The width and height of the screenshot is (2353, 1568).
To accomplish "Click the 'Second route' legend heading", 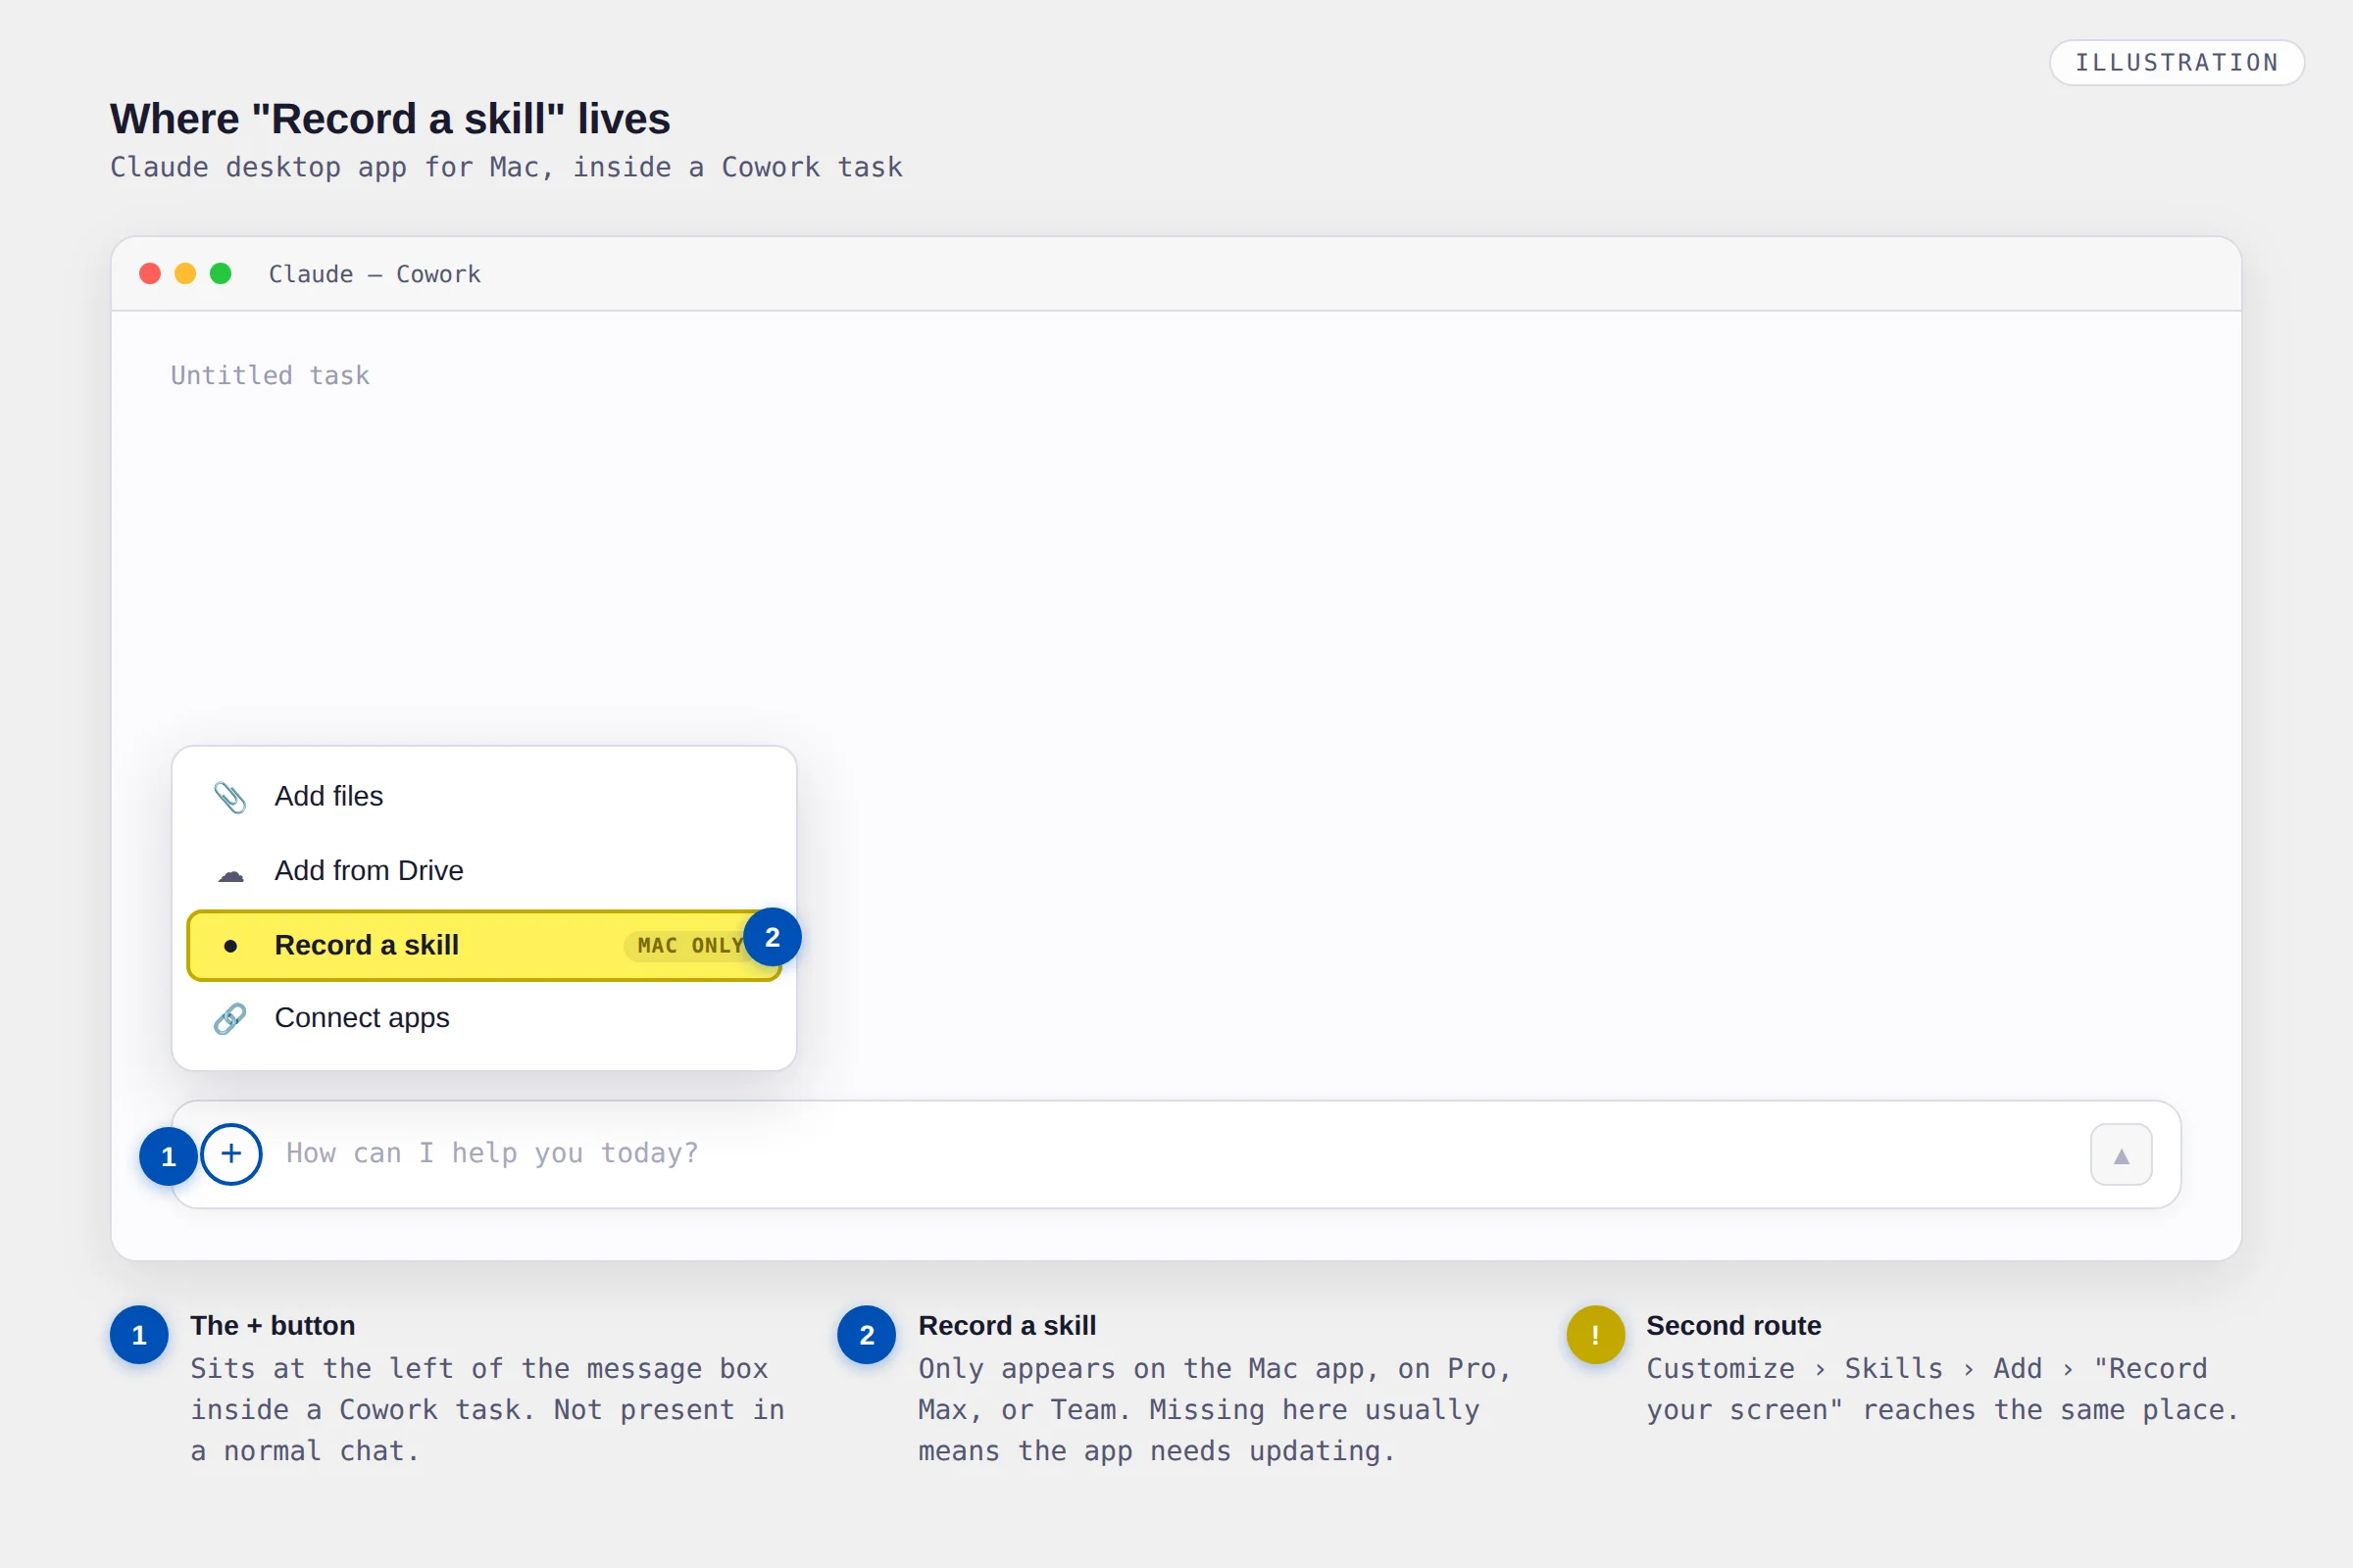I will (x=1733, y=1326).
